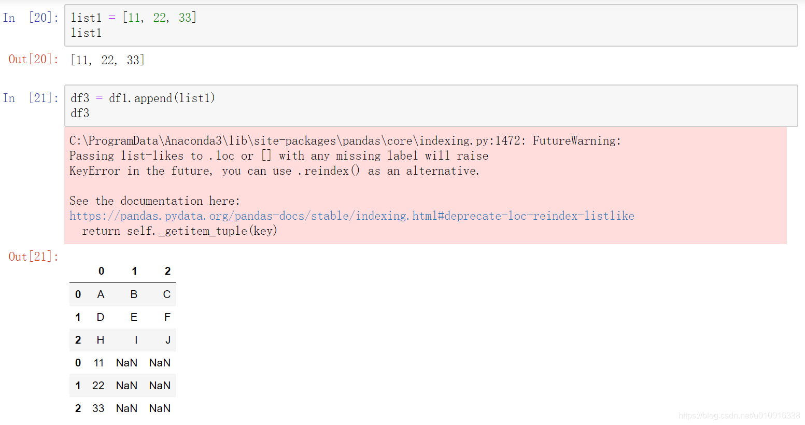The image size is (805, 425).
Task: Click the FutureWarning file path line
Action: [x=345, y=140]
